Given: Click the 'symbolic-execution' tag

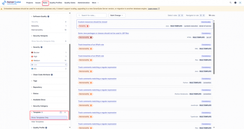Looking at the screenshot, I should 191,26.
